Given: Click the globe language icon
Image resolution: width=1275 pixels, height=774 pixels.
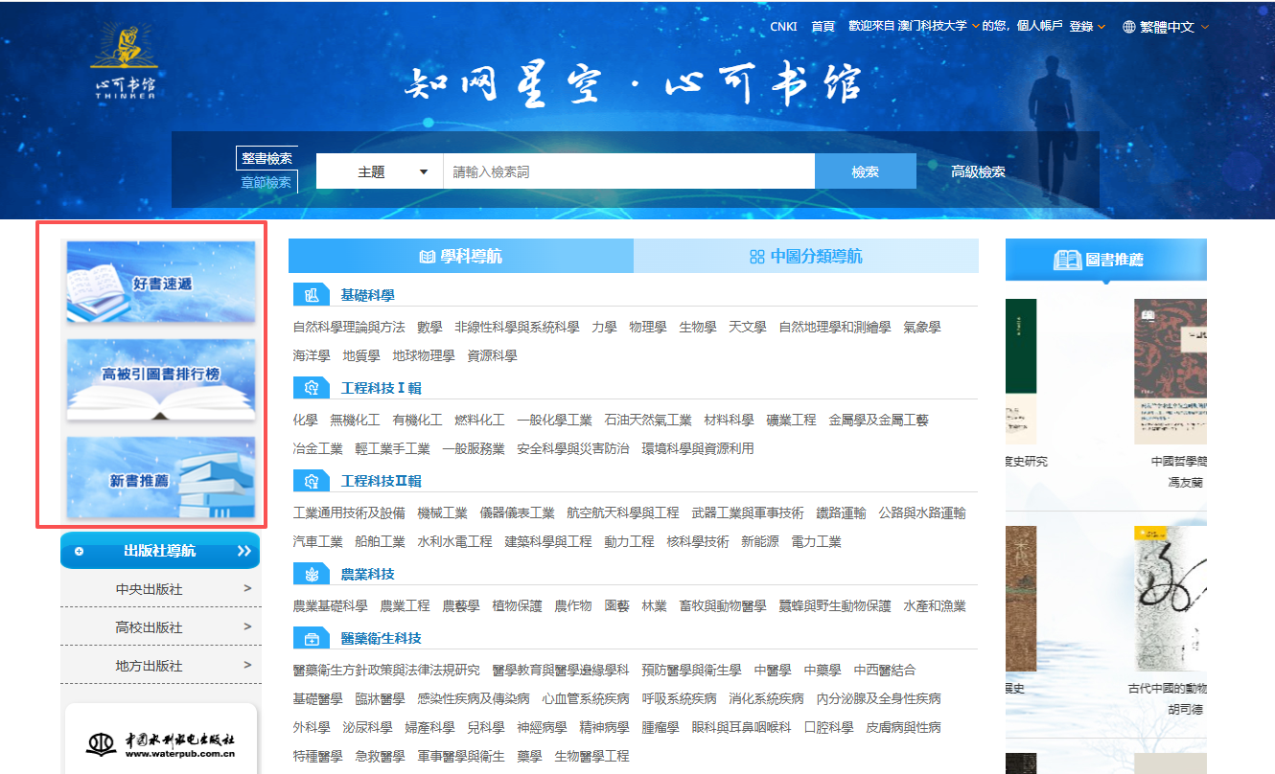Looking at the screenshot, I should [x=1129, y=27].
